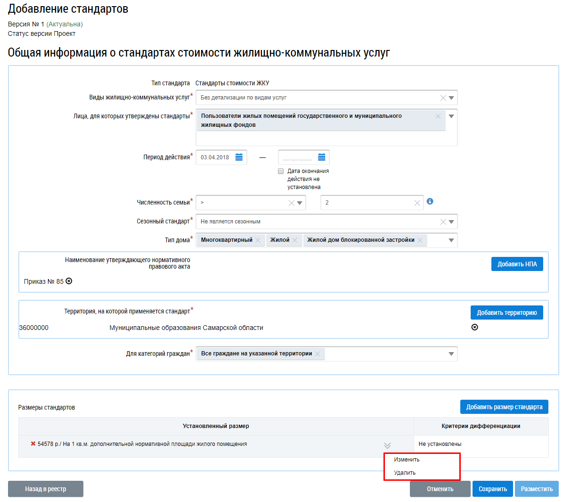
Task: Open the seasonal standard dropdown
Action: pyautogui.click(x=451, y=222)
